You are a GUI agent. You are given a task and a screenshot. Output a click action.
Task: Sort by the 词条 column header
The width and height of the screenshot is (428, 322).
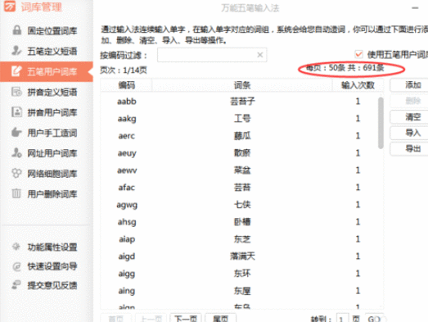(x=242, y=85)
